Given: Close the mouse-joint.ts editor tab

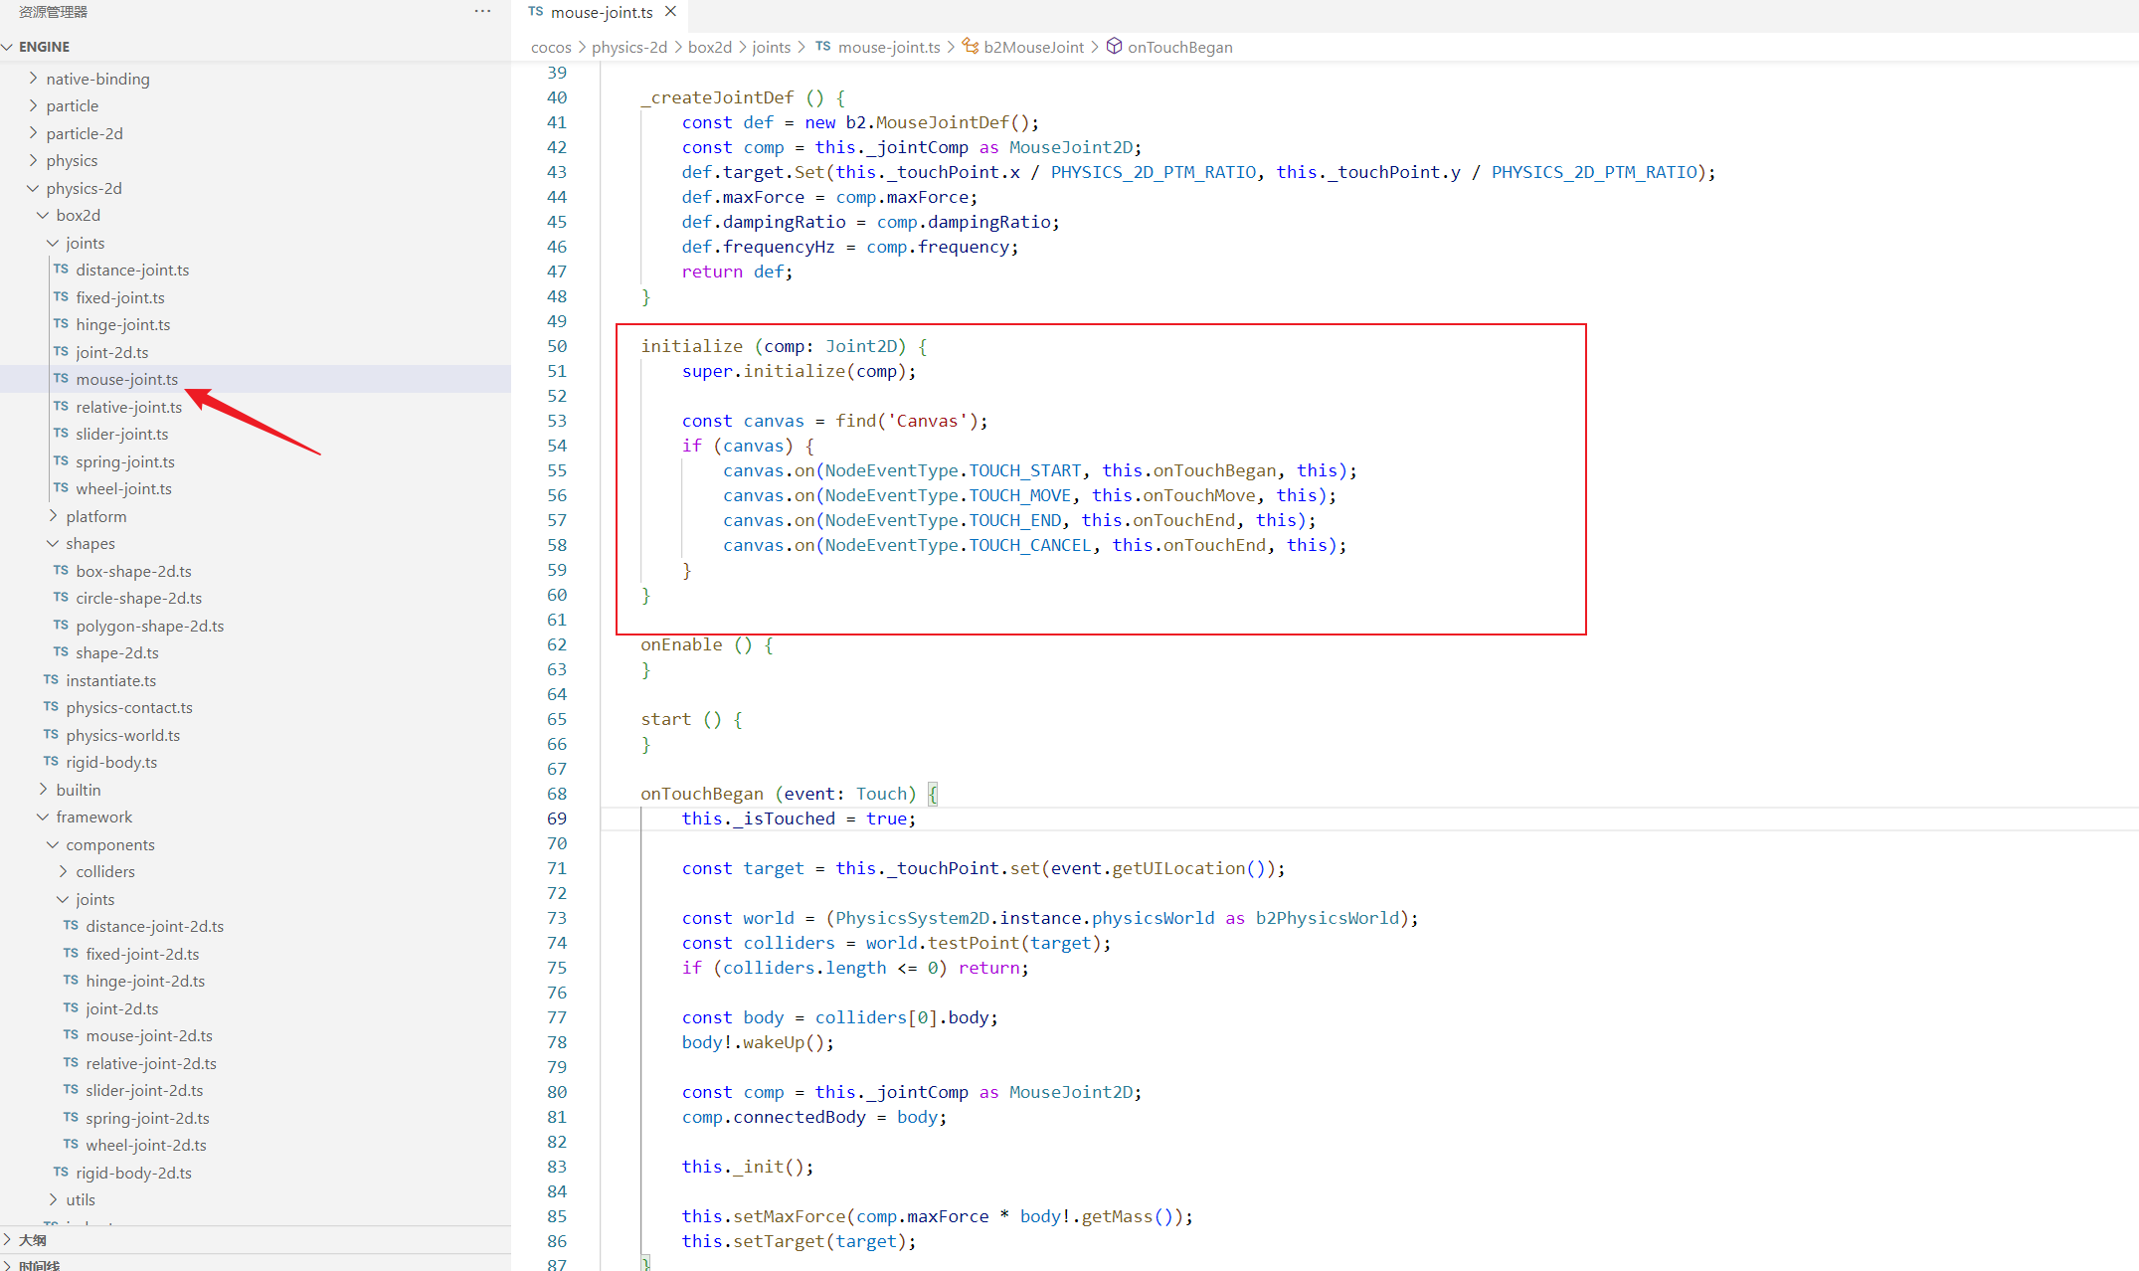Looking at the screenshot, I should click(671, 12).
